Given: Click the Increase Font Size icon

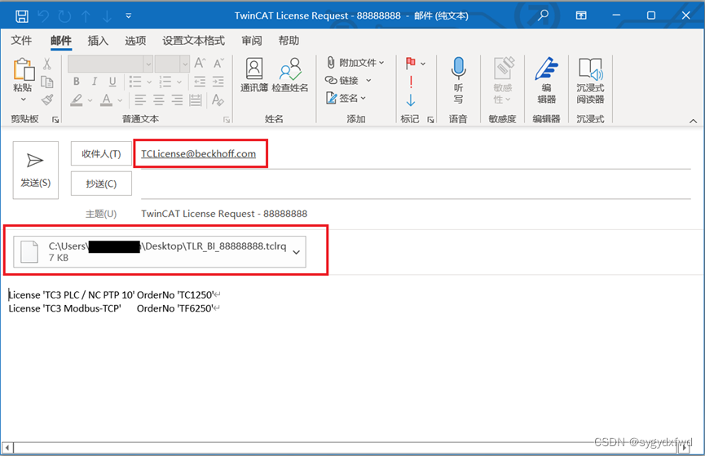Looking at the screenshot, I should pos(200,64).
